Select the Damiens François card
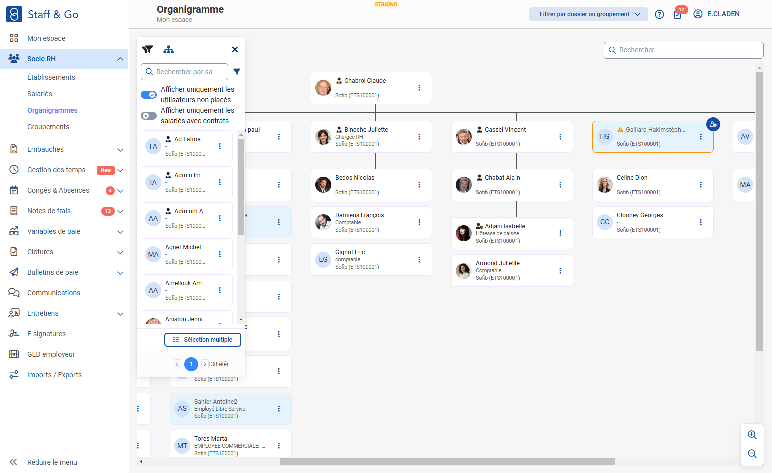Image resolution: width=772 pixels, height=473 pixels. 371,222
